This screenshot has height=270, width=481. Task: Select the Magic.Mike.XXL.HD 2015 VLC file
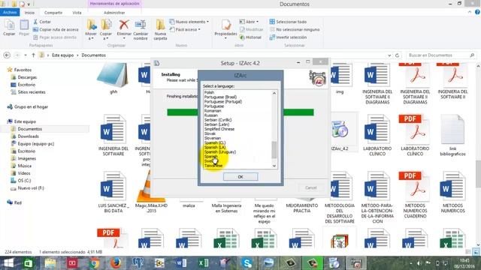pyautogui.click(x=151, y=193)
